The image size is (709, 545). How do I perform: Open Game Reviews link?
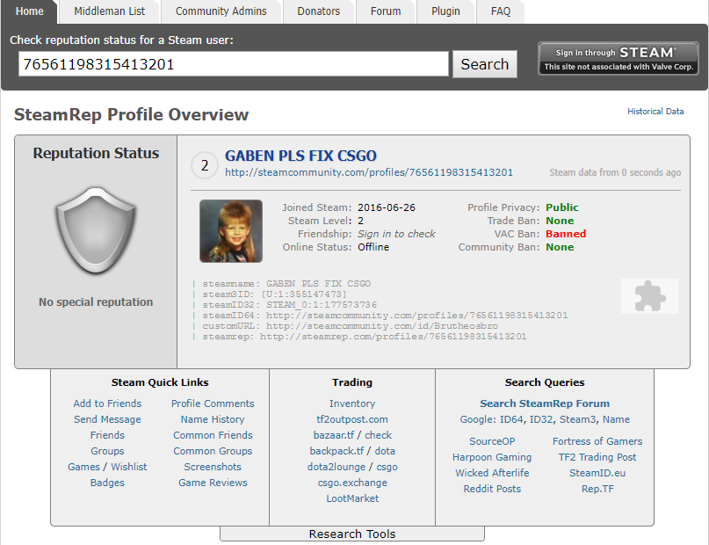tap(213, 483)
